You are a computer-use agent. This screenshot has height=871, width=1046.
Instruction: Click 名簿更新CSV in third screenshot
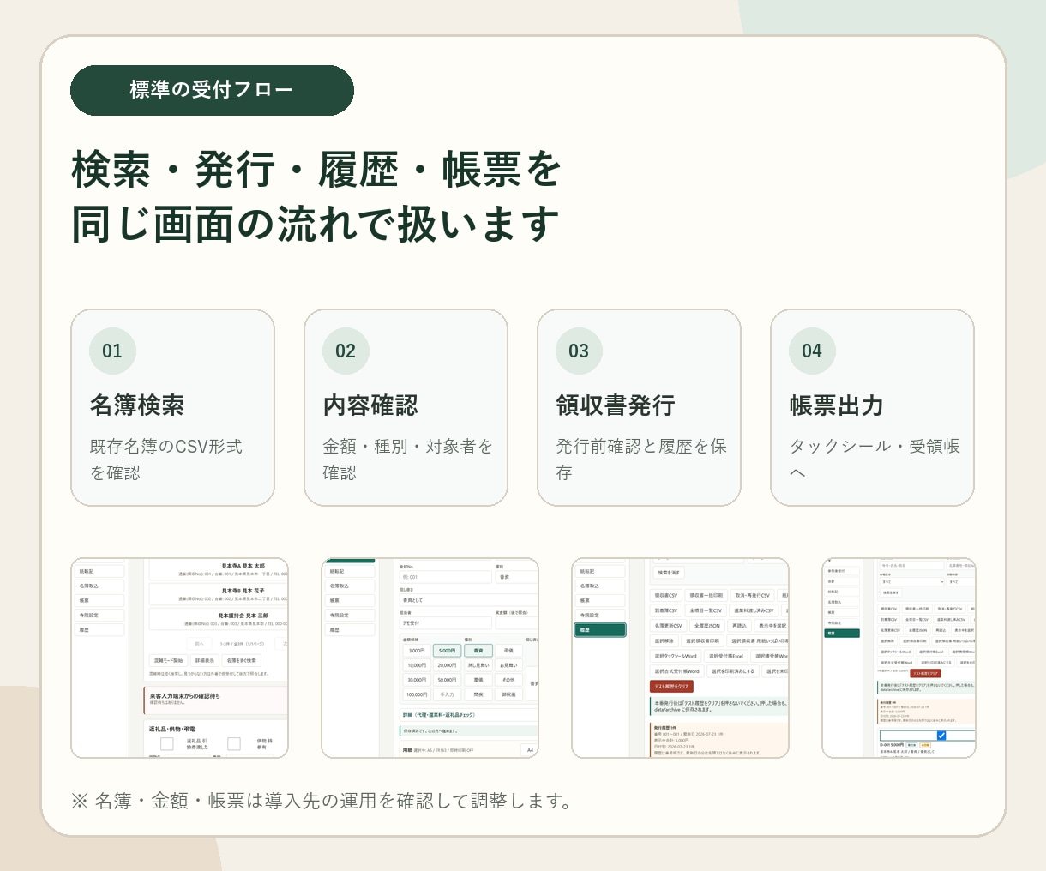tap(668, 626)
